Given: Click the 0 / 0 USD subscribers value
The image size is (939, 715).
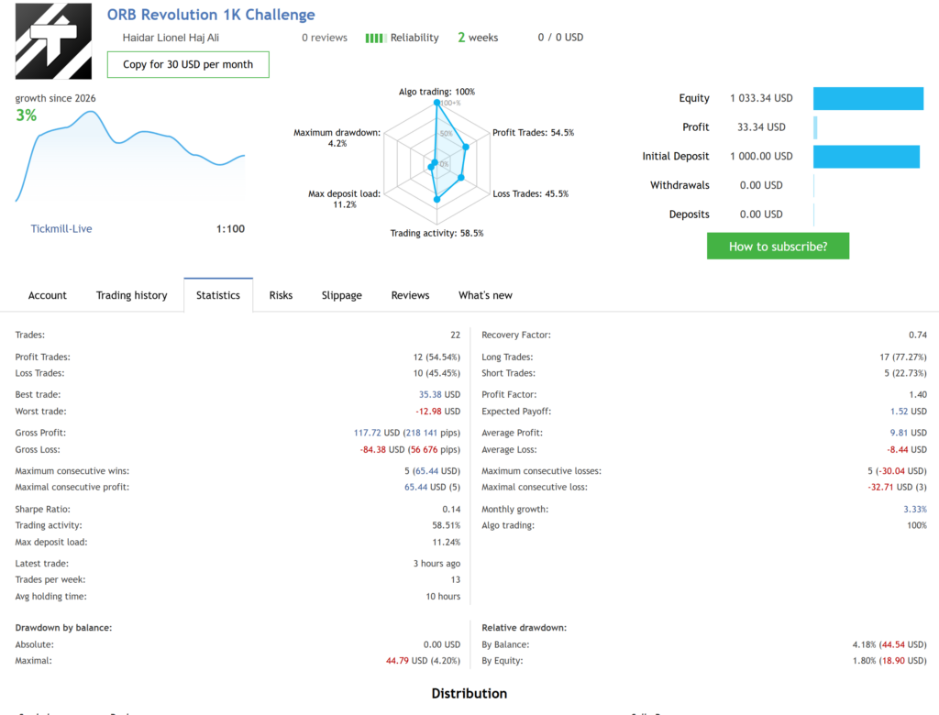Looking at the screenshot, I should click(x=560, y=38).
